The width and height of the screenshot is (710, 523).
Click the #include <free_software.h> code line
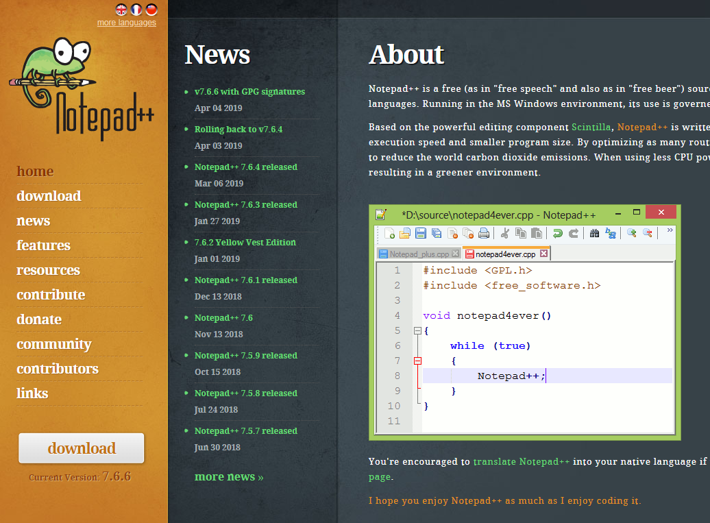512,286
